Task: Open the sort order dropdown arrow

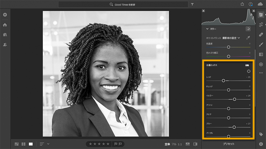Action: [x=48, y=144]
